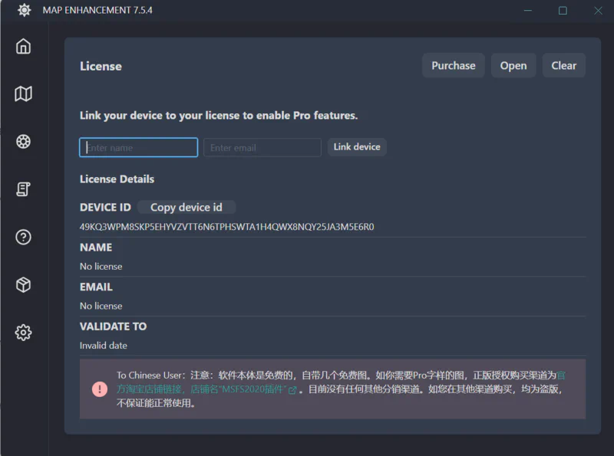Image resolution: width=614 pixels, height=456 pixels.
Task: Clear the license with Clear button
Action: 563,66
